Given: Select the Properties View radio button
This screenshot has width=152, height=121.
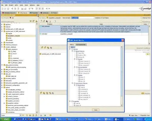Looking at the screenshot, I should tap(139, 115).
